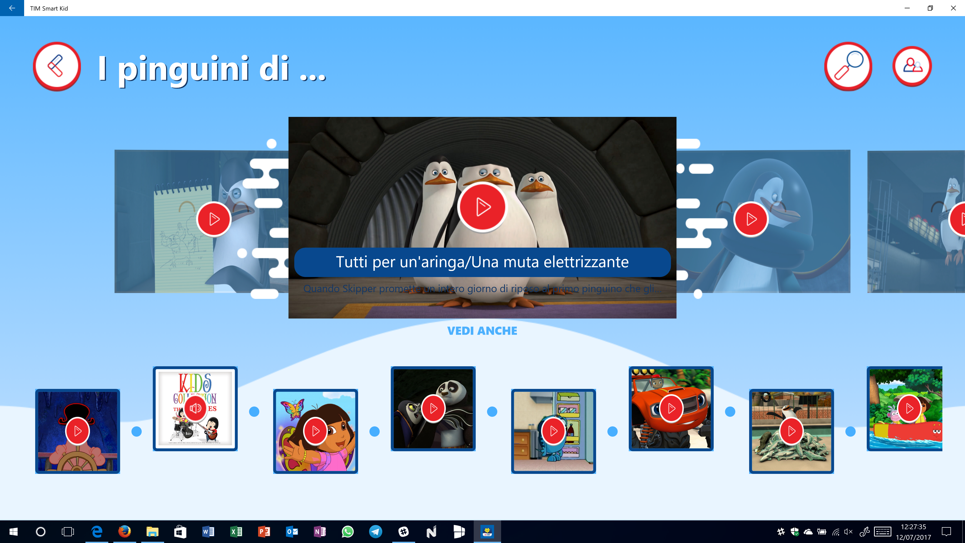Play the ship wheel cartoon thumbnail

click(x=78, y=431)
